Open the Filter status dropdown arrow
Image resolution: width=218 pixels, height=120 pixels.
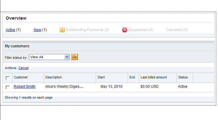coord(67,57)
